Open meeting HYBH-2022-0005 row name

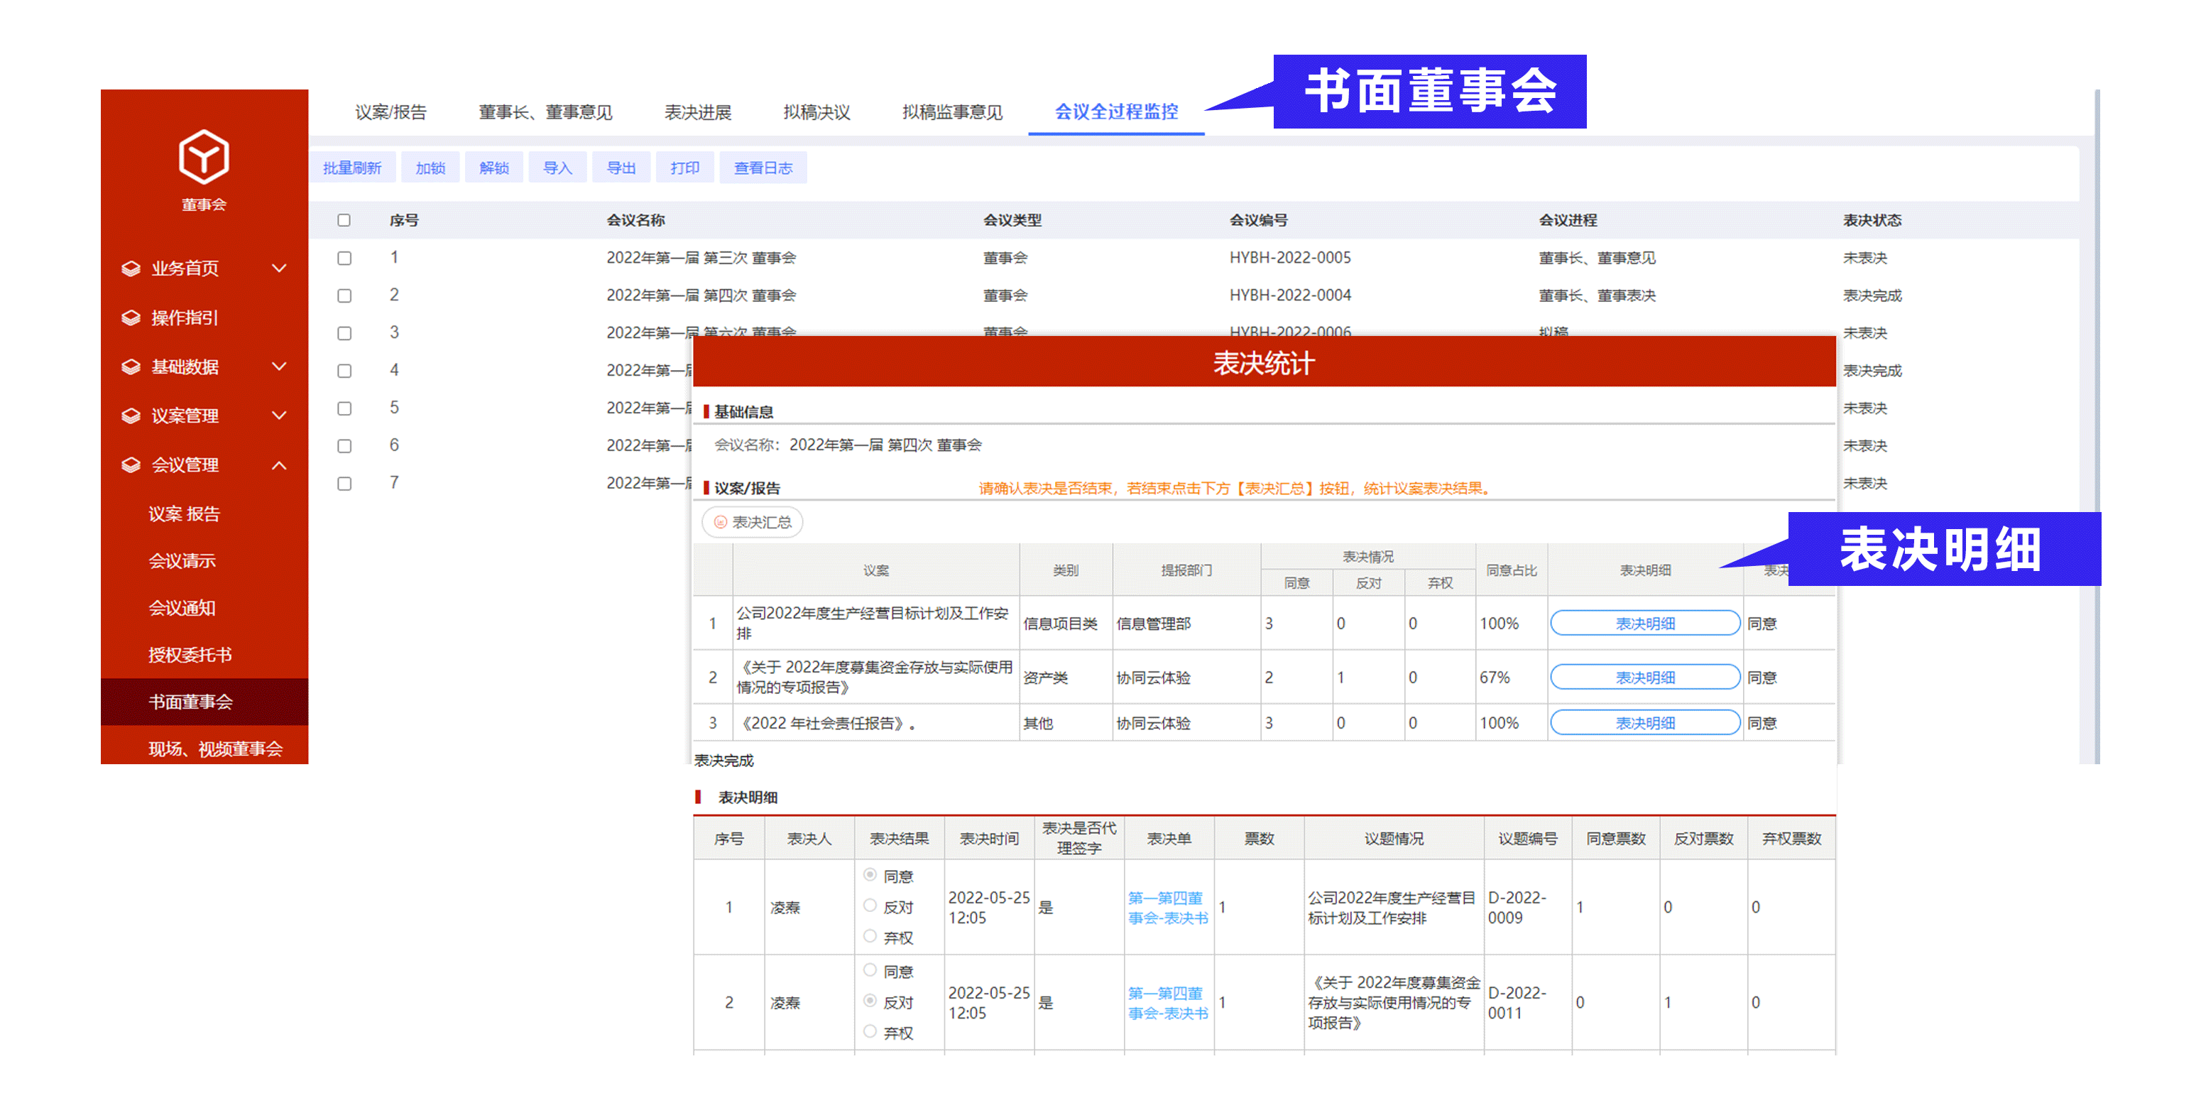pyautogui.click(x=701, y=258)
